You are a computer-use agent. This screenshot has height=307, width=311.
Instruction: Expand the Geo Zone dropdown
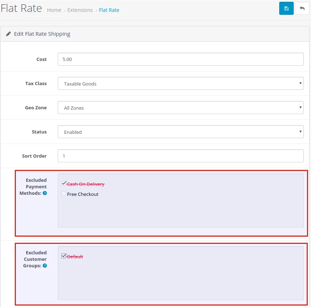pos(180,108)
